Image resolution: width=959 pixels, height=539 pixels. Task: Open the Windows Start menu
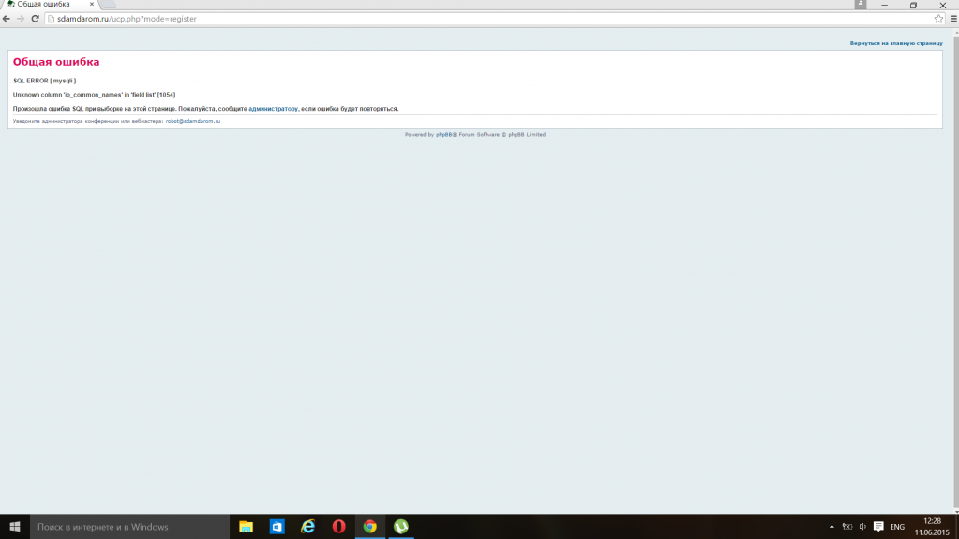pos(14,527)
